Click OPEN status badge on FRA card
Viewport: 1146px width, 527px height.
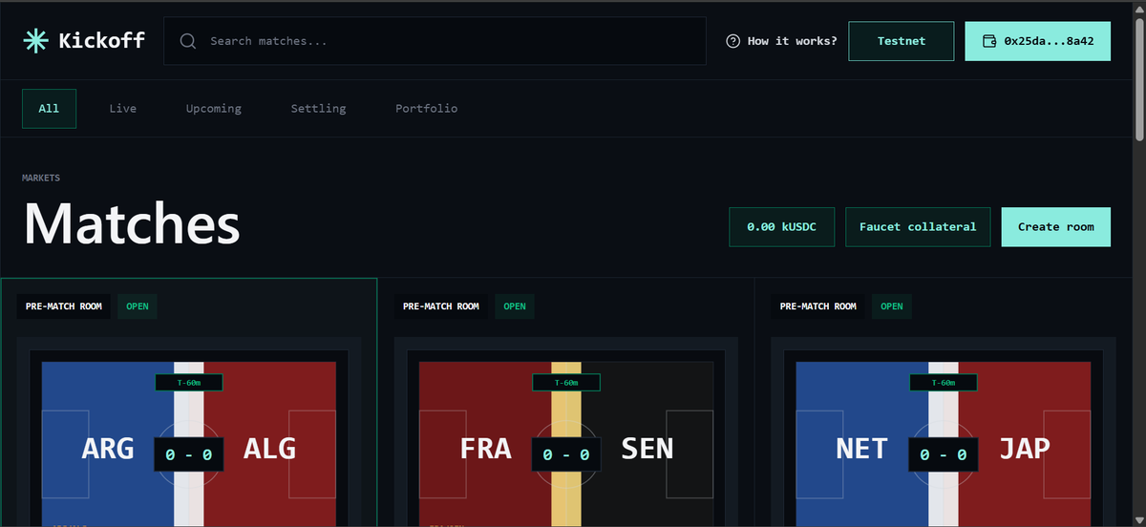tap(515, 306)
